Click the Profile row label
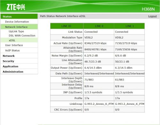Screen dimensions: 160x125 pyautogui.click(x=78, y=98)
